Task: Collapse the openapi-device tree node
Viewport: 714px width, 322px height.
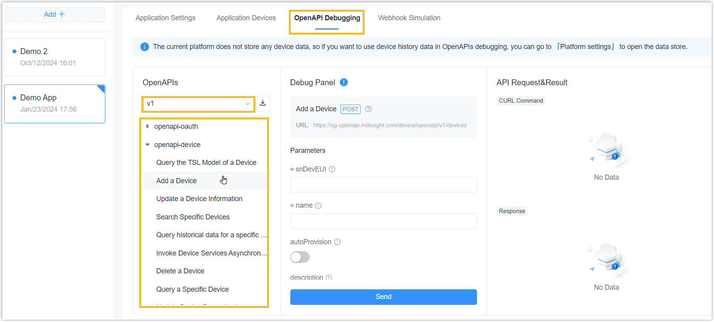Action: pos(148,145)
